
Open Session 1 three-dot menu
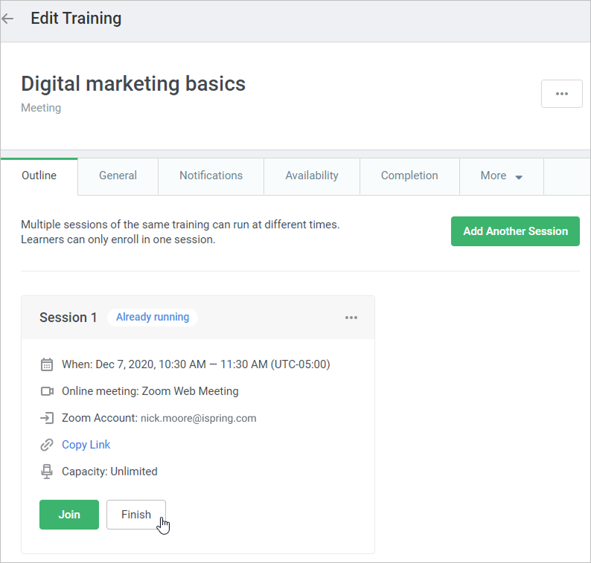(x=351, y=318)
